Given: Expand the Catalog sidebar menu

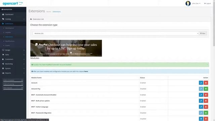Looking at the screenshot, I should coord(13,19).
